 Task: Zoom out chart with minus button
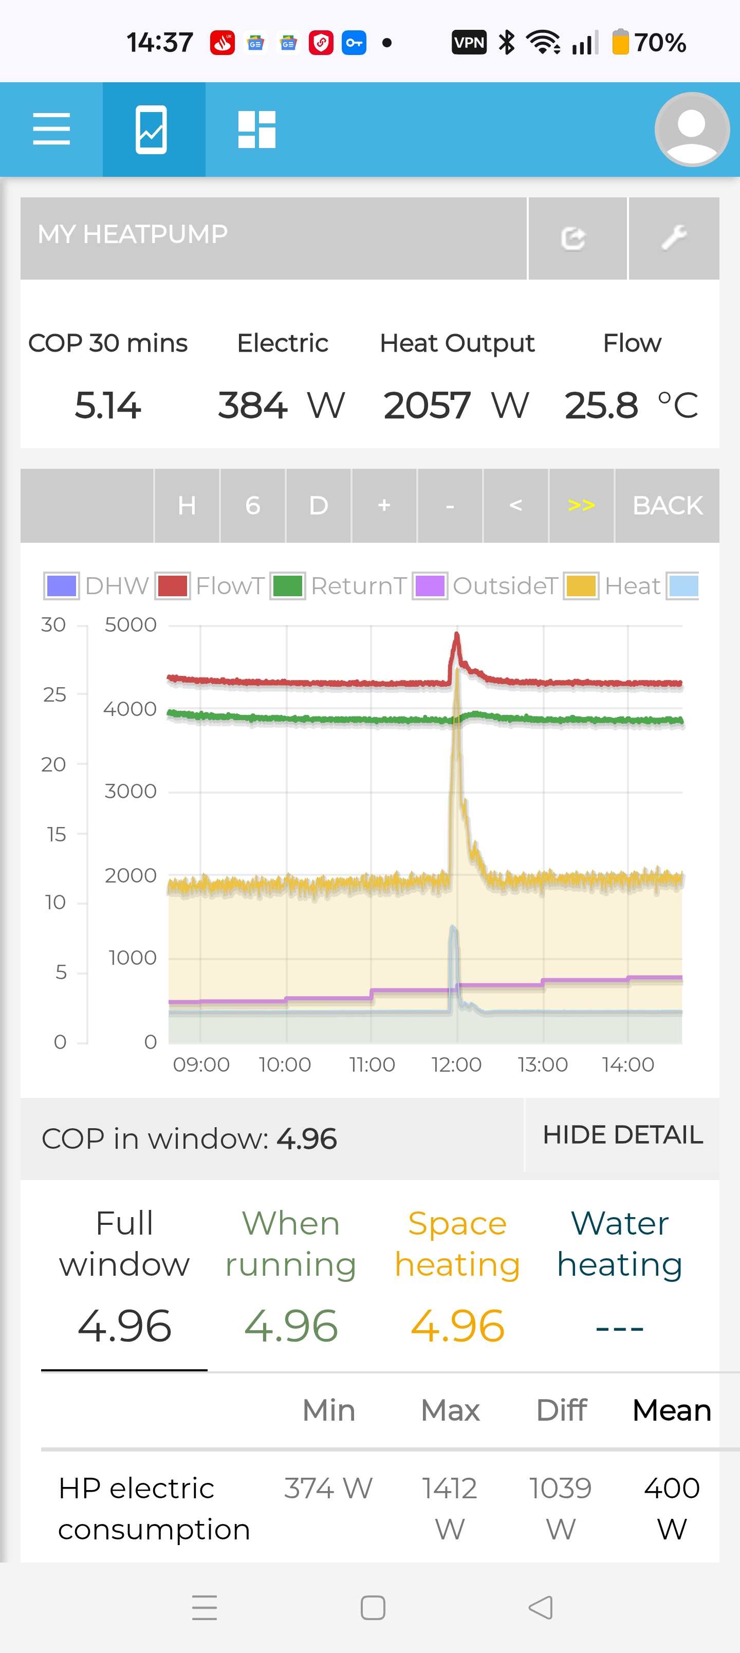click(450, 506)
